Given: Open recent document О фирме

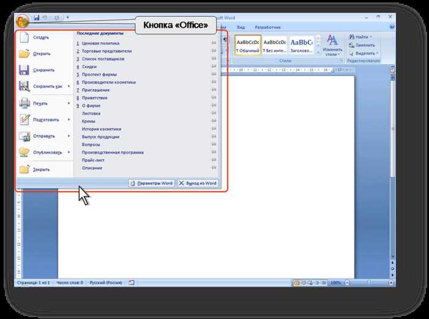Looking at the screenshot, I should pyautogui.click(x=91, y=105).
